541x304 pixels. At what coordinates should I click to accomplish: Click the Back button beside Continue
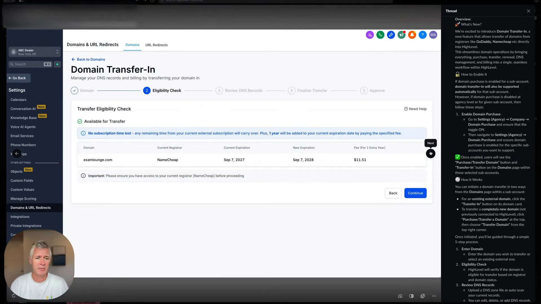(393, 193)
